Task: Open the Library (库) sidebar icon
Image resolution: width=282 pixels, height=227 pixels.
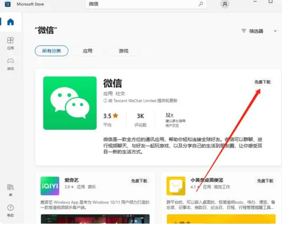Action: coord(10,189)
